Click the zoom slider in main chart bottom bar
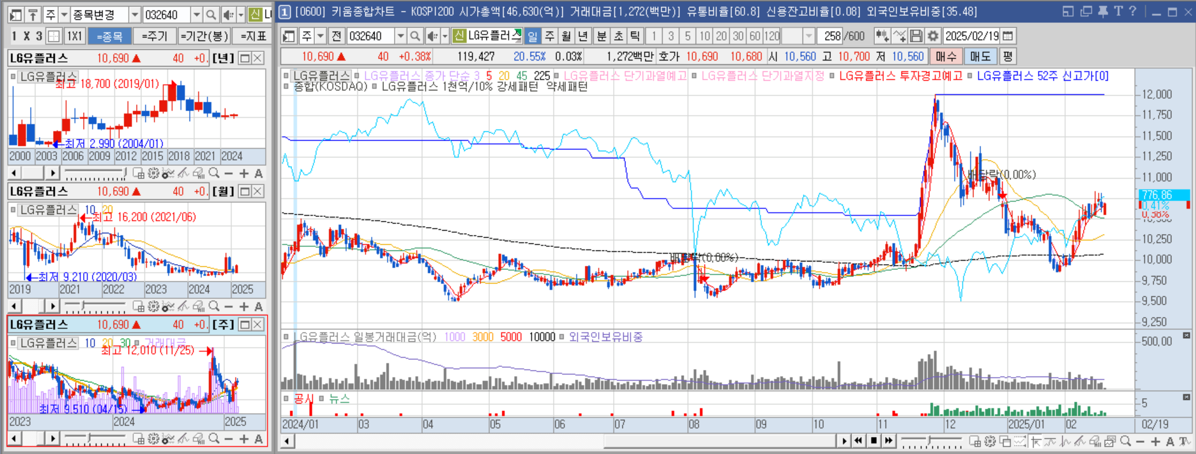 [x=932, y=441]
